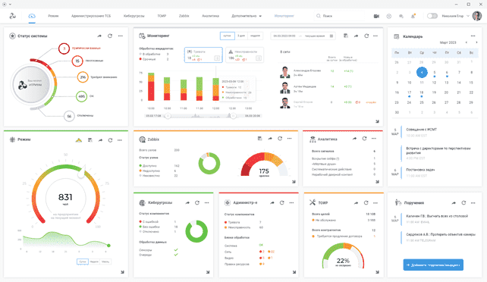
Task: Refresh the Статус системы widget
Action: [110, 36]
